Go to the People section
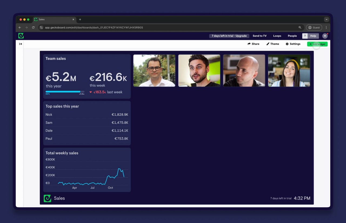Image resolution: width=346 pixels, height=223 pixels. (x=292, y=36)
